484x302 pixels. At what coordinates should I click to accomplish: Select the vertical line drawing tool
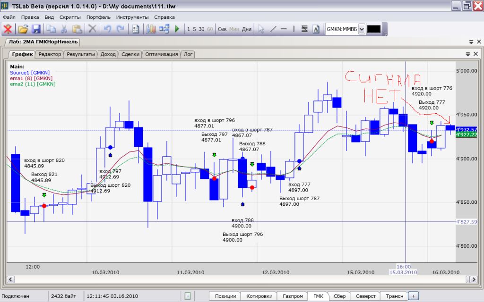click(294, 29)
